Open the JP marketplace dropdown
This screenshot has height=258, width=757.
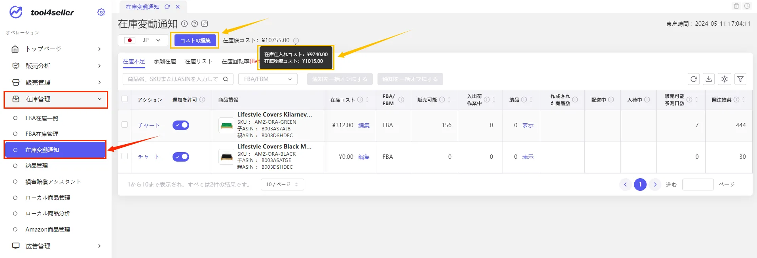tap(143, 40)
